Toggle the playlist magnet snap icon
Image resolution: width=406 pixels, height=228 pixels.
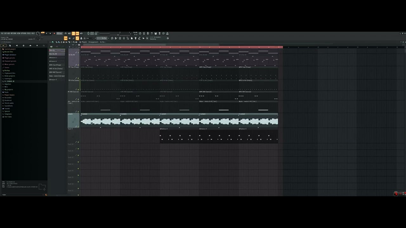53,42
